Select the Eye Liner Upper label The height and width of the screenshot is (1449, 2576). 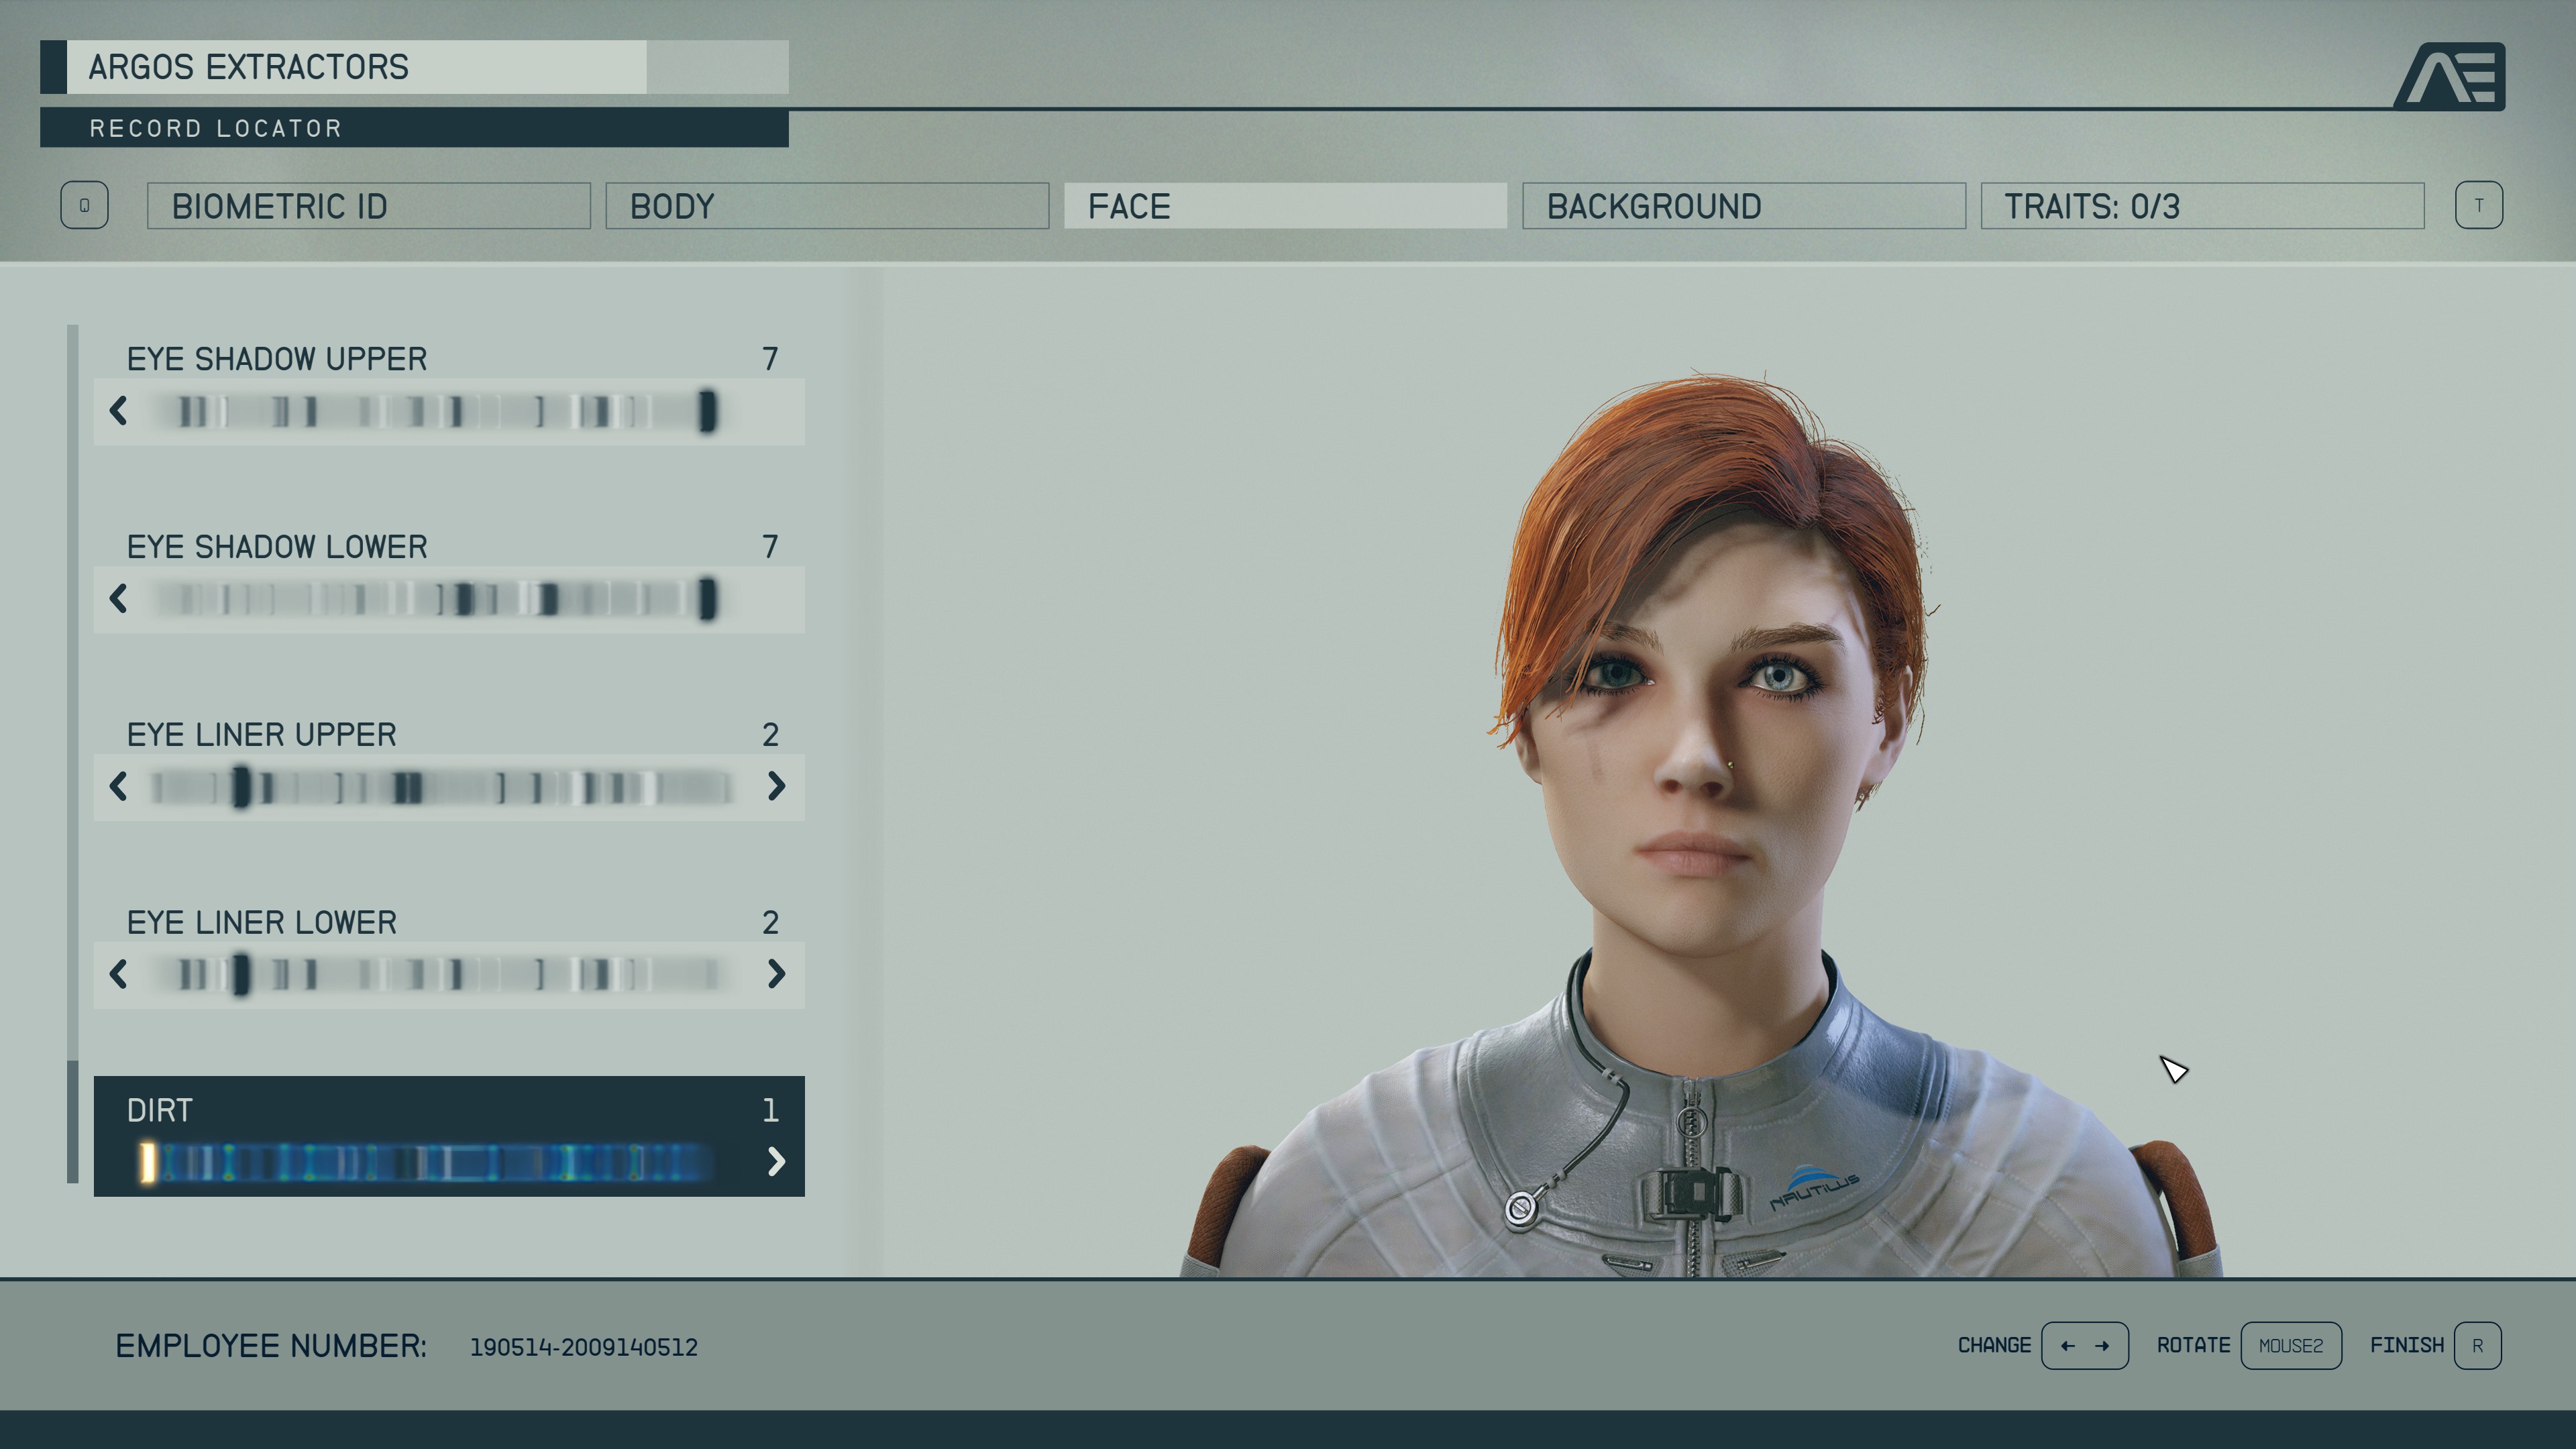pyautogui.click(x=262, y=735)
